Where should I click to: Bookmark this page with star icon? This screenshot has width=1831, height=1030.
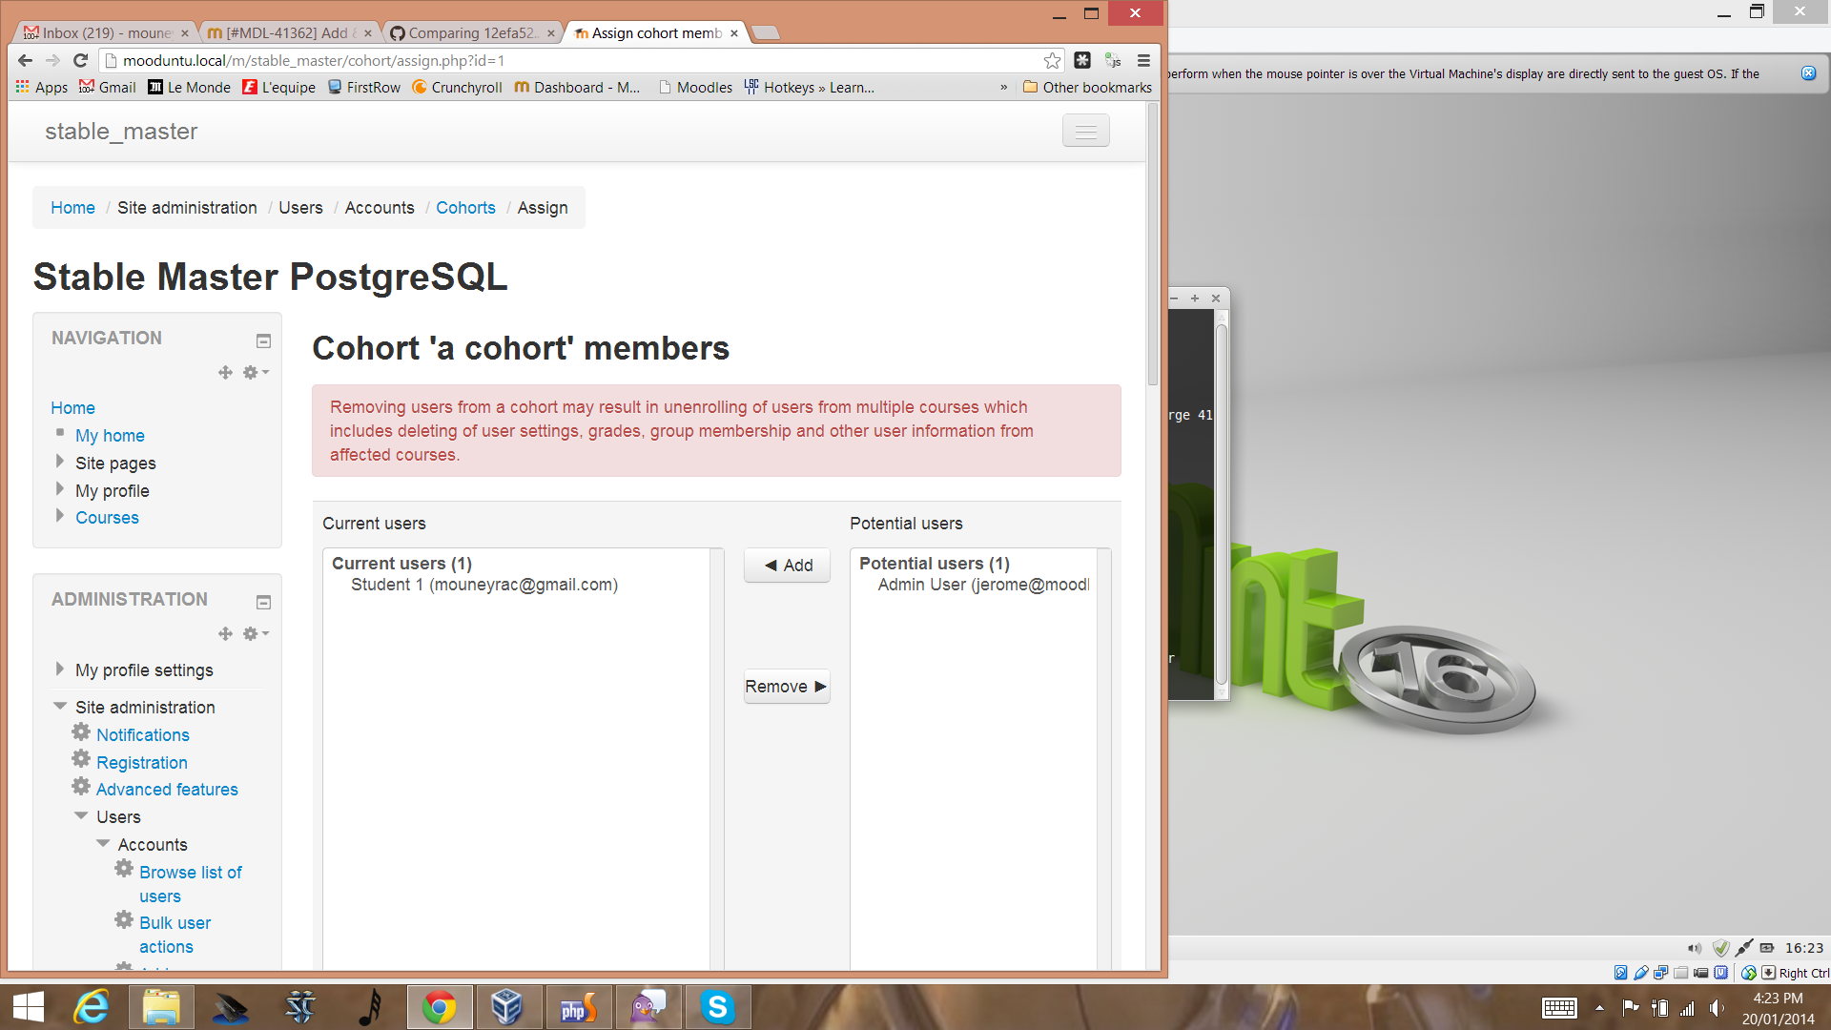point(1052,60)
